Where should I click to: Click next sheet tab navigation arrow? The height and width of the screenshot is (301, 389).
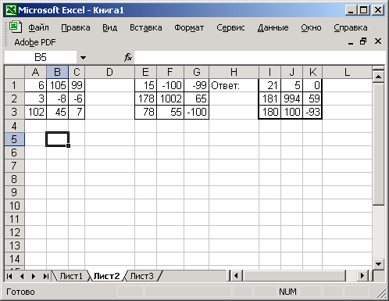34,276
